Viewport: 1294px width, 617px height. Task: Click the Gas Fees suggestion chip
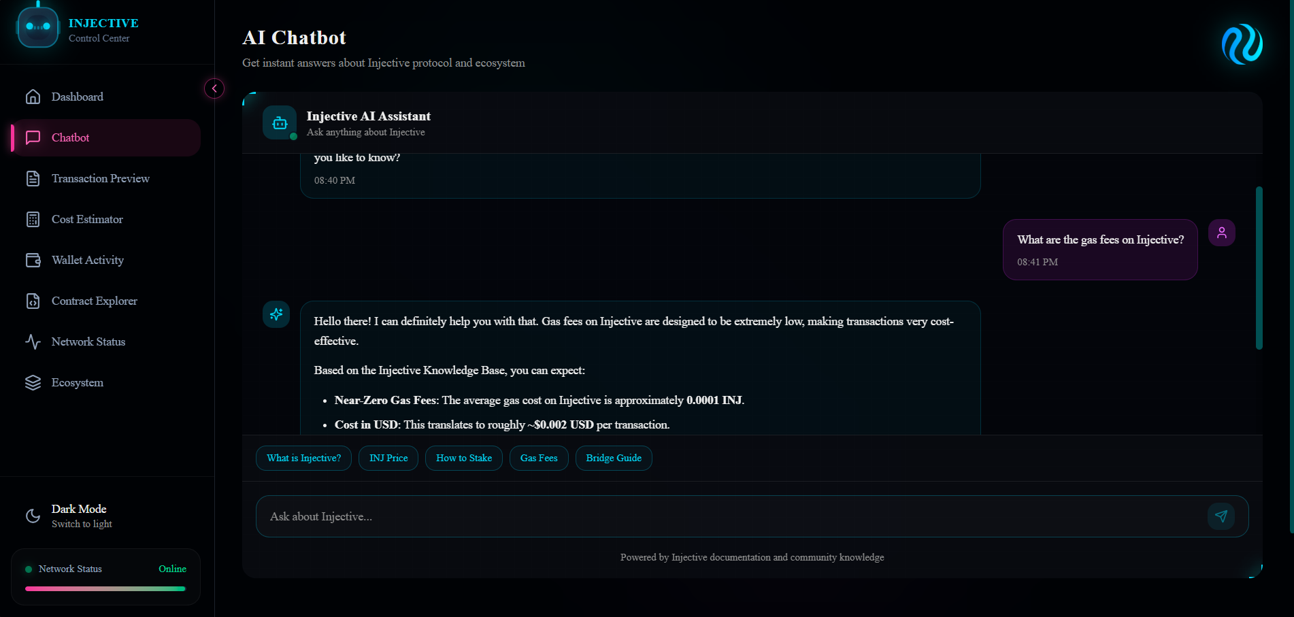click(539, 458)
